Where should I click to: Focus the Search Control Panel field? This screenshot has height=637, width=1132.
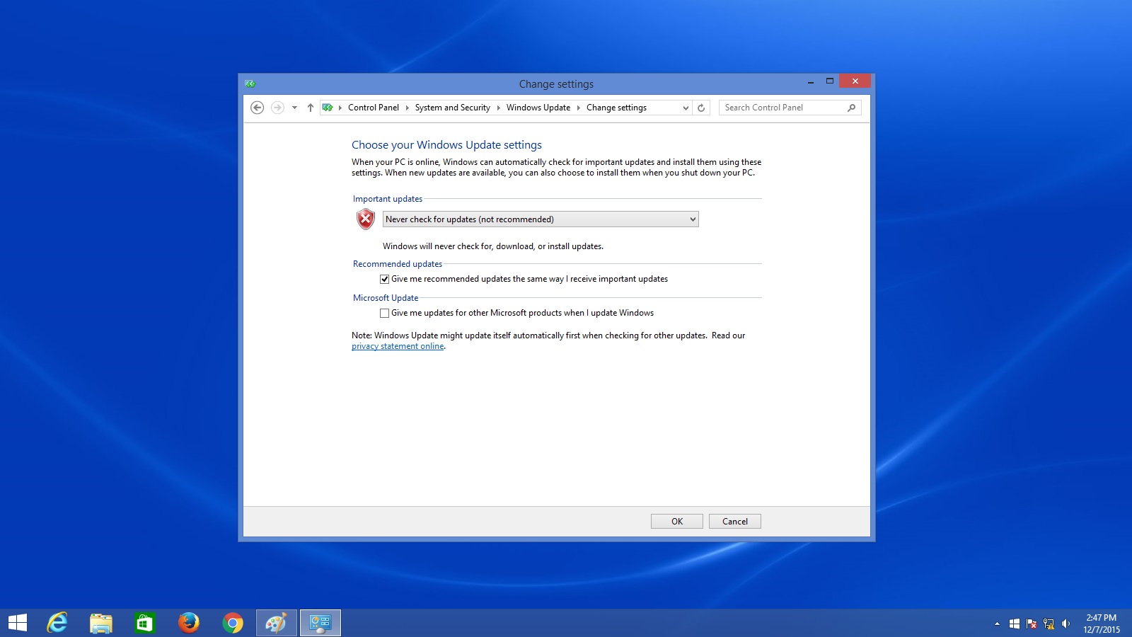tap(790, 108)
